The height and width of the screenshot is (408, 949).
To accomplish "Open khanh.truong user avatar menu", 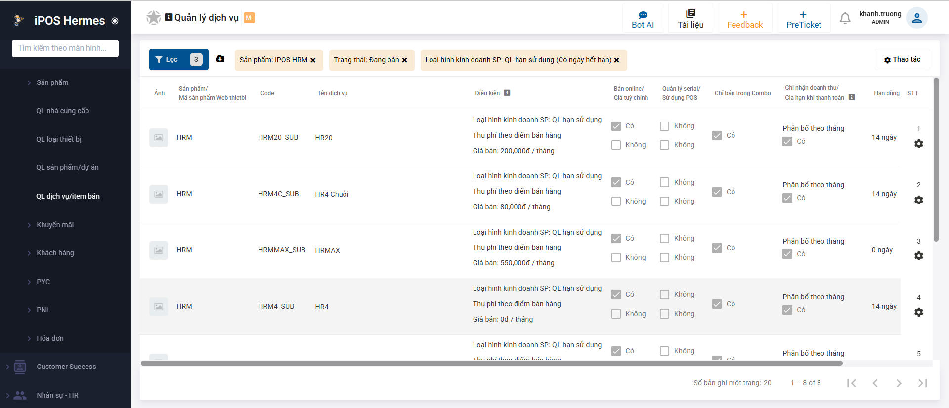I will tap(917, 18).
